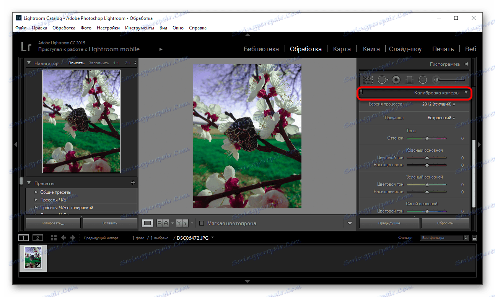Set navigator zoom to 'Заполнить'
Screen dimensions: 495x297
(99, 63)
